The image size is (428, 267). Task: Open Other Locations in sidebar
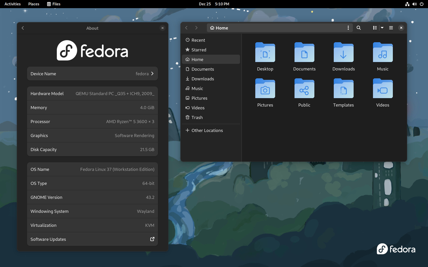211,130
